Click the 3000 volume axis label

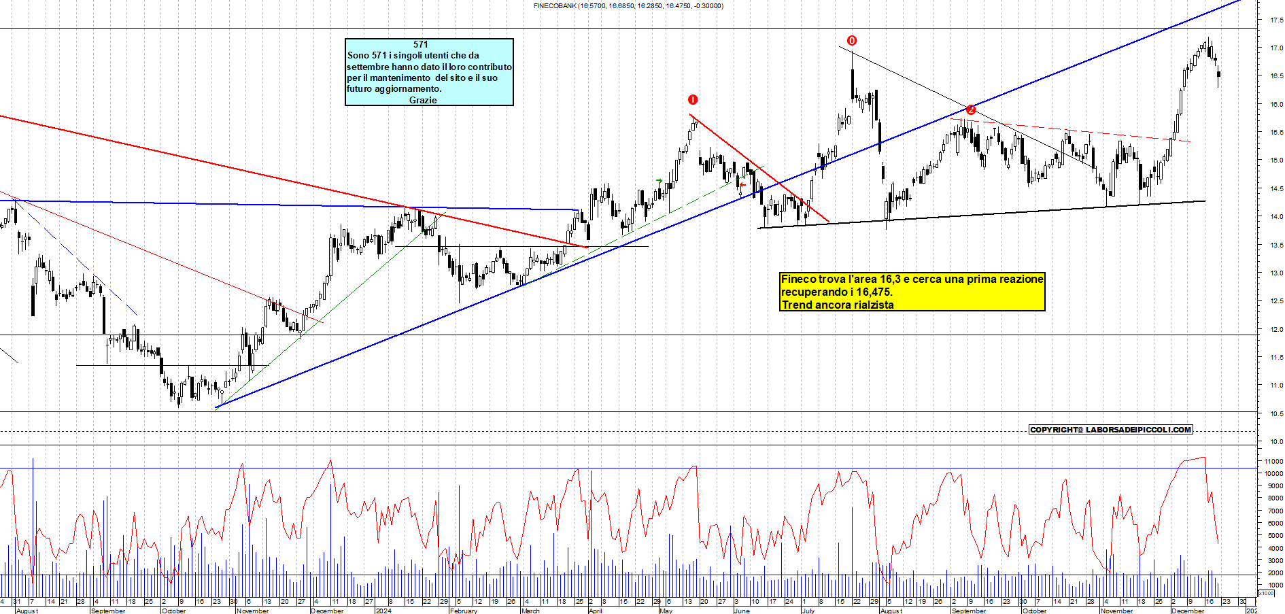click(x=1275, y=560)
